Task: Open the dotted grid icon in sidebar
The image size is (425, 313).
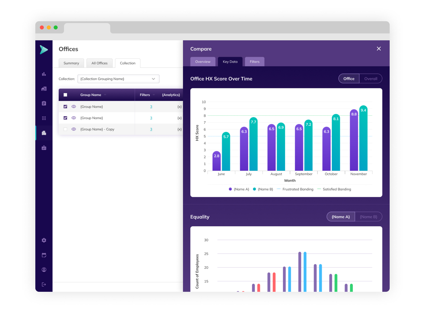Action: point(44,118)
